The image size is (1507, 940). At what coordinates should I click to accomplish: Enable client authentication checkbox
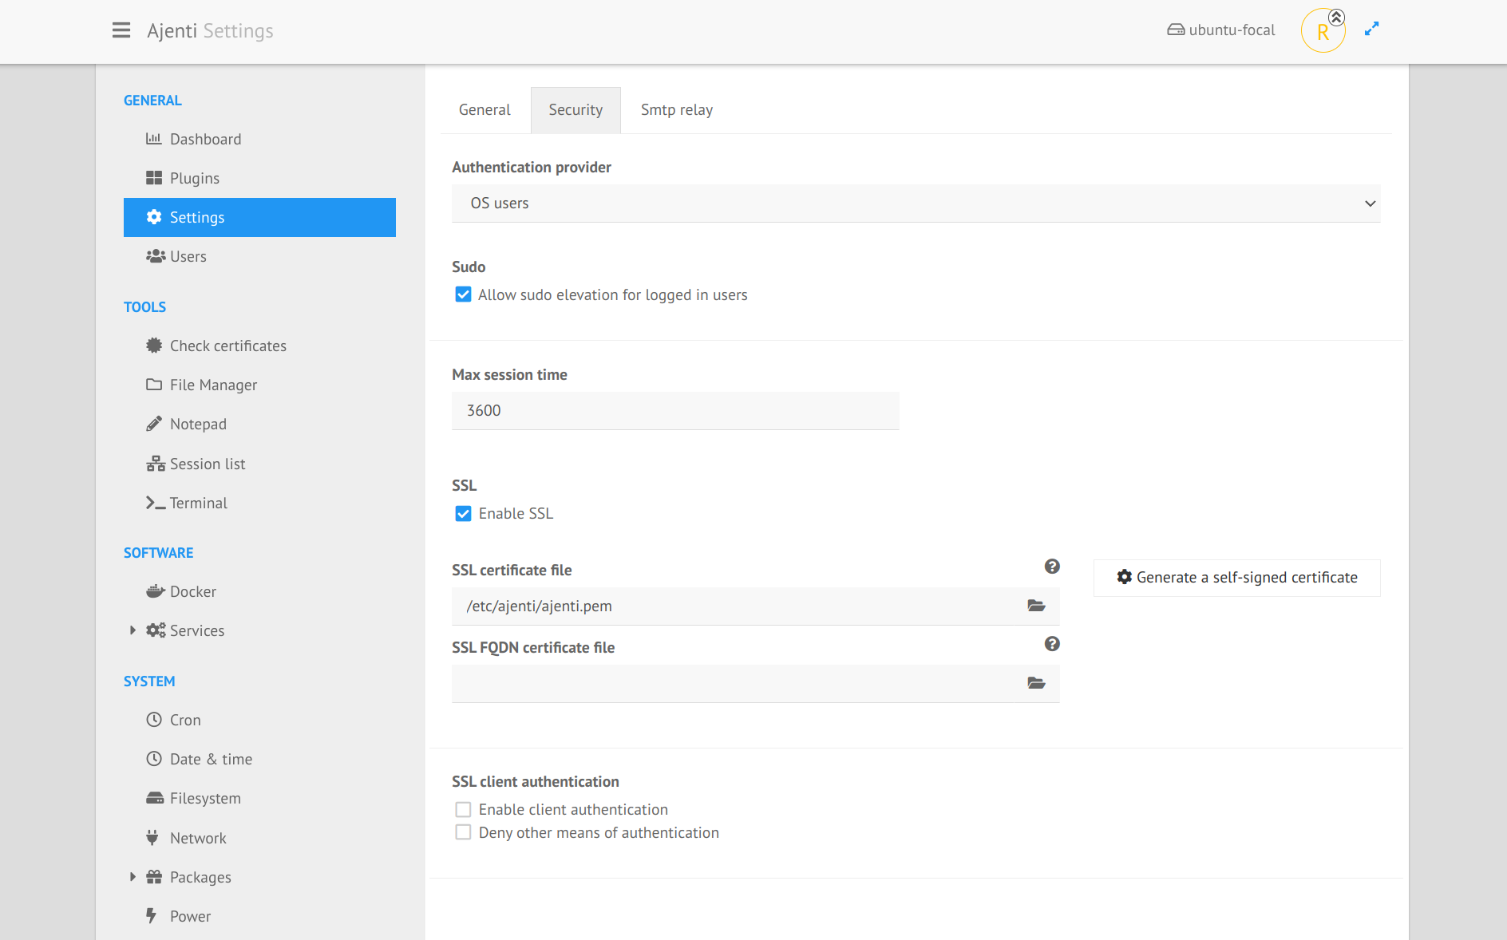[x=463, y=809]
